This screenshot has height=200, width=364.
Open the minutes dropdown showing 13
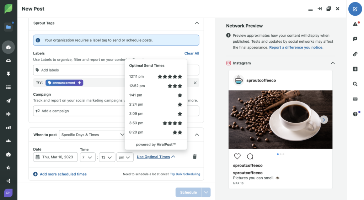pyautogui.click(x=107, y=157)
